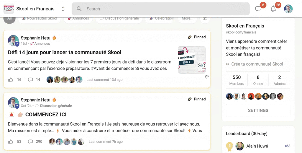Open the feed filter sliders icon

pos(205,19)
